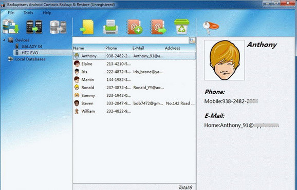This screenshot has height=190, width=297.
Task: Click the backup contacts to database icon
Action: click(11, 27)
